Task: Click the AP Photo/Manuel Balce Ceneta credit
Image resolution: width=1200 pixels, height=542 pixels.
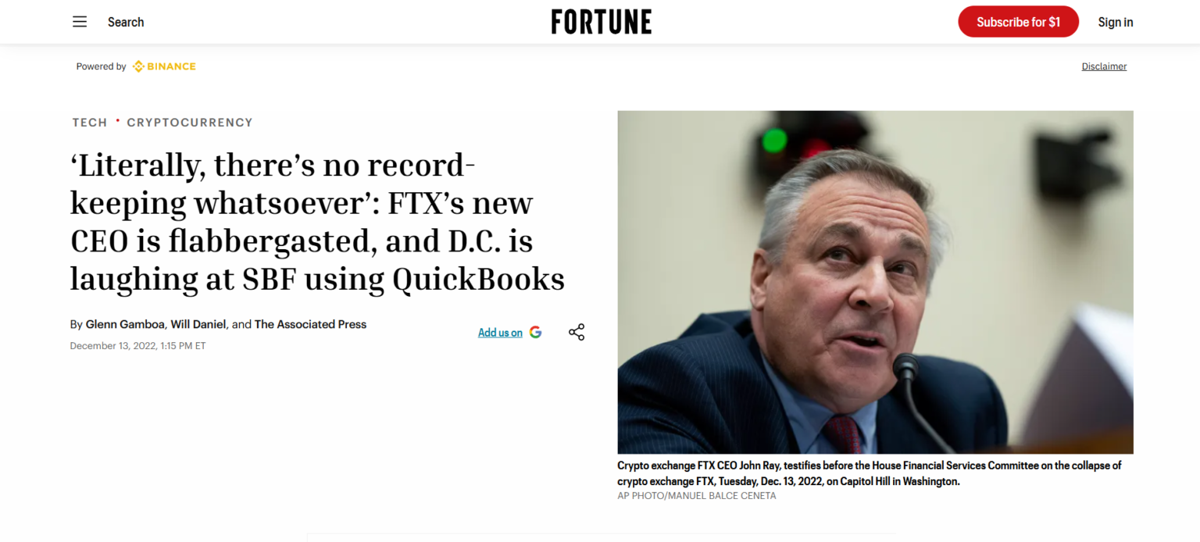Action: coord(696,496)
